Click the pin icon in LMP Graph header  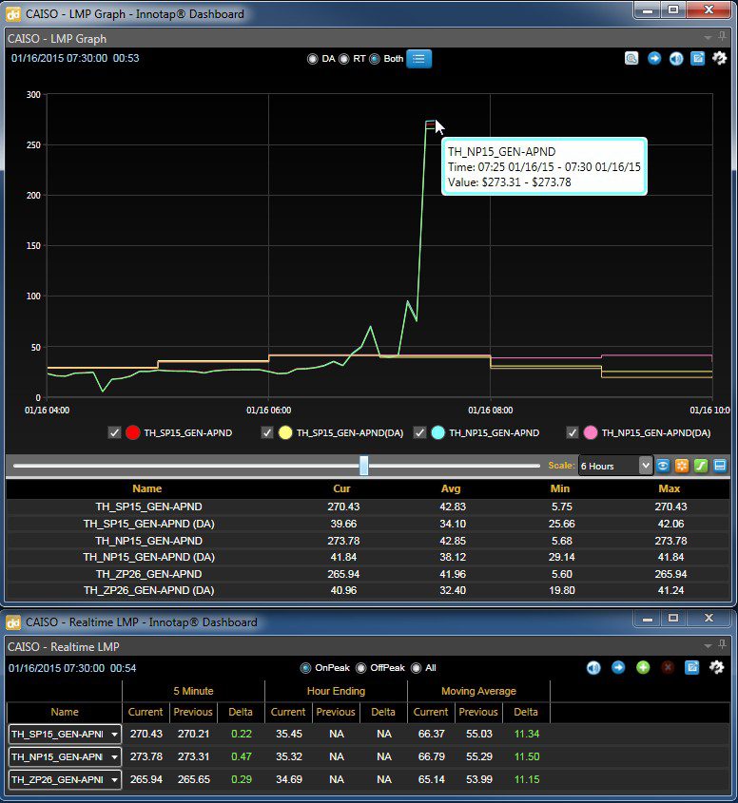[722, 37]
